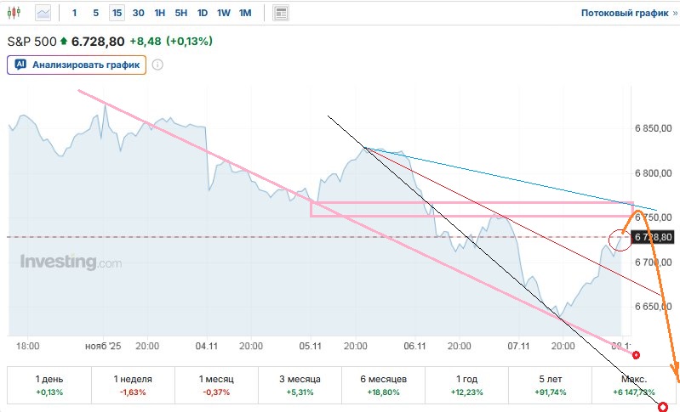The height and width of the screenshot is (412, 680).
Task: Click the AI badge icon
Action: click(x=20, y=65)
